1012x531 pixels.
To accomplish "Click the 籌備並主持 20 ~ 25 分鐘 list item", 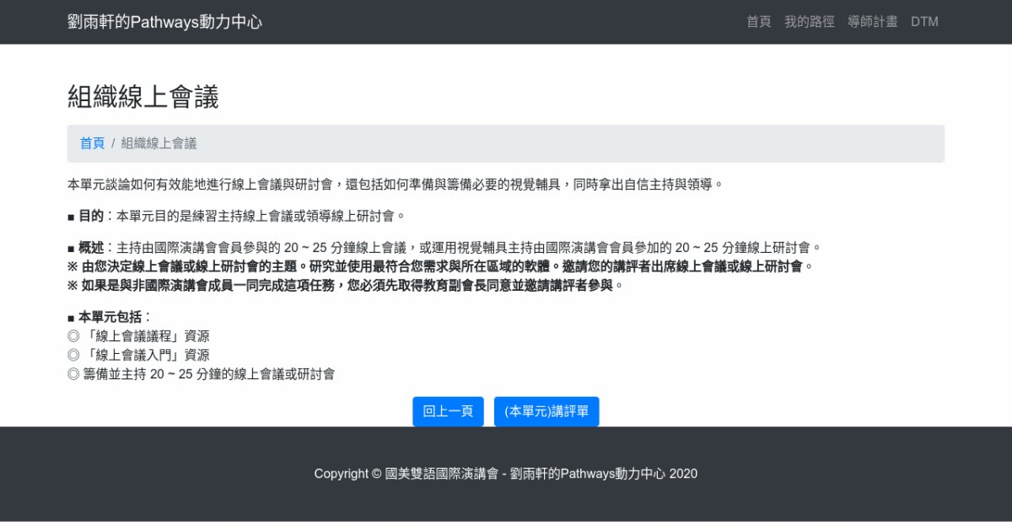I will tap(201, 374).
